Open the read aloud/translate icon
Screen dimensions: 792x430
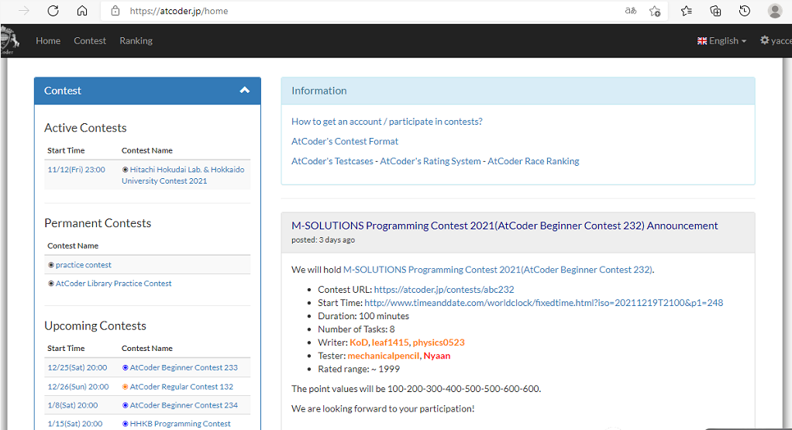tap(630, 11)
